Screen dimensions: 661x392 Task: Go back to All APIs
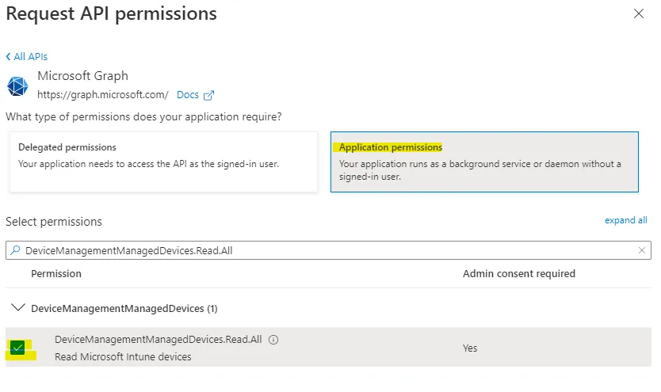pos(27,56)
